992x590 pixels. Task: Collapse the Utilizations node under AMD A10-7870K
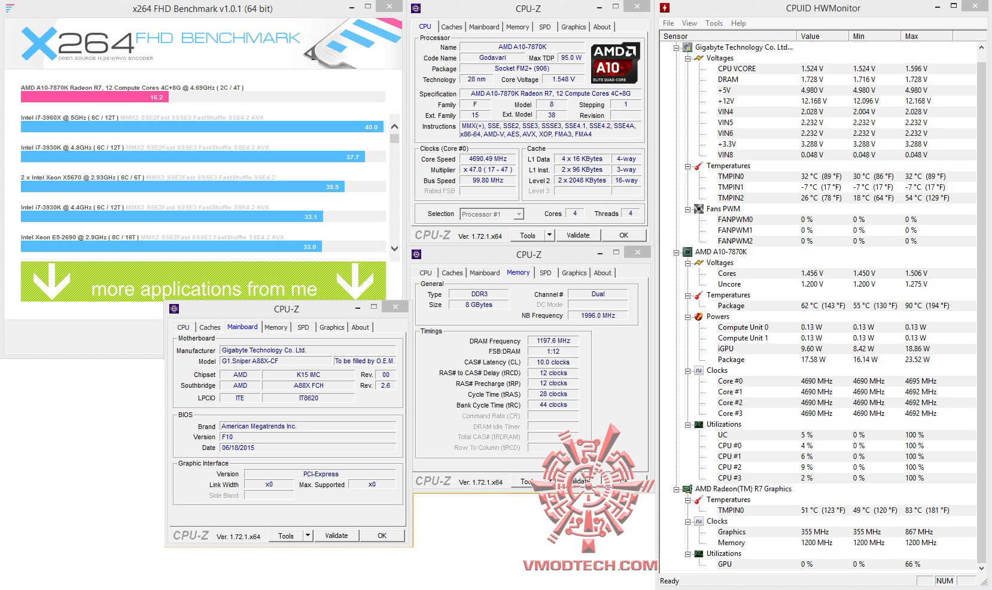click(x=688, y=424)
